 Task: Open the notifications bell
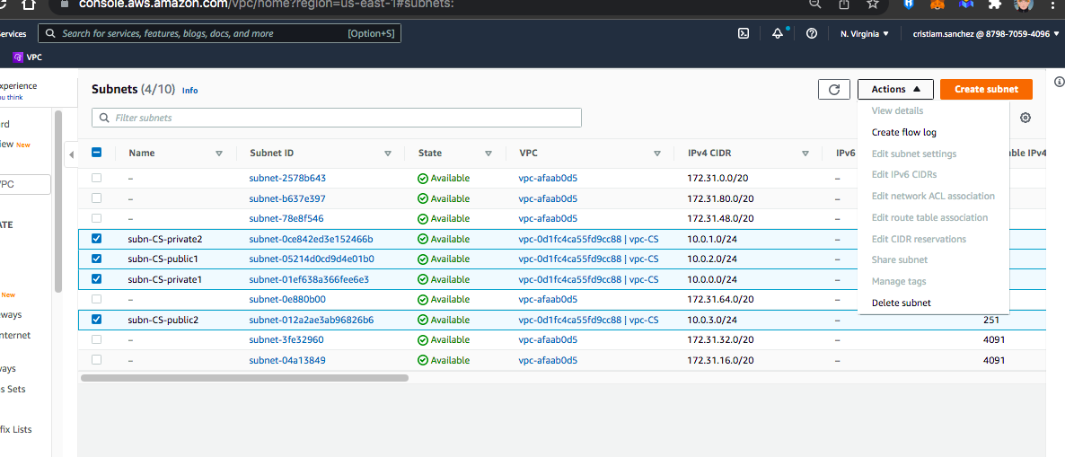tap(778, 33)
